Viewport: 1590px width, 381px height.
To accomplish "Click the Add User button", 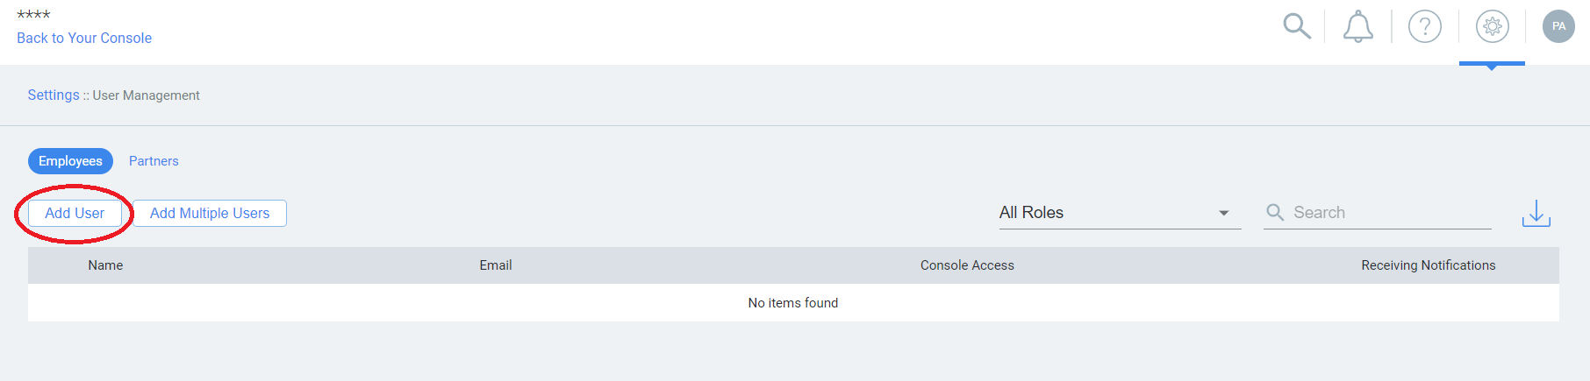I will pyautogui.click(x=75, y=213).
